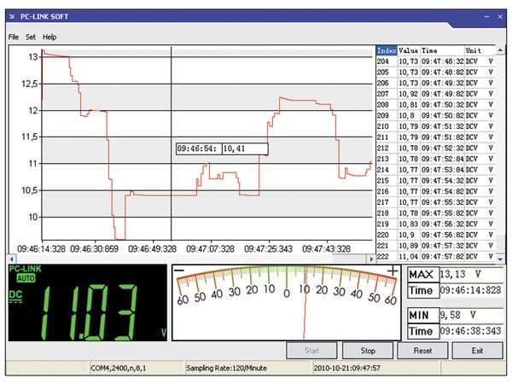Click the MIN label box
The width and height of the screenshot is (512, 384).
click(423, 316)
